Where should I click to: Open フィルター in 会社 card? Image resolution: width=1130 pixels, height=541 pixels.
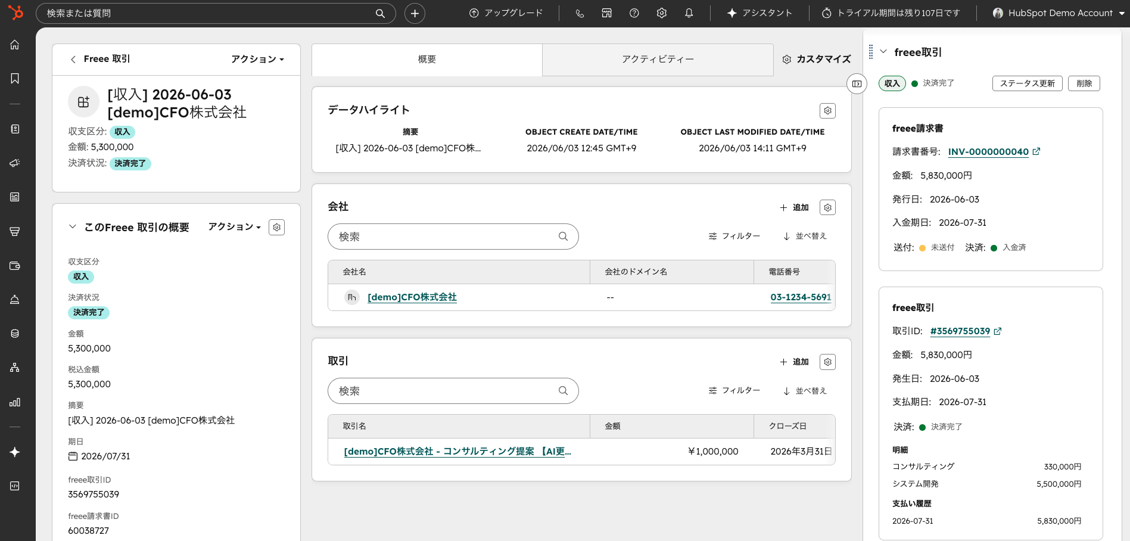(x=734, y=236)
